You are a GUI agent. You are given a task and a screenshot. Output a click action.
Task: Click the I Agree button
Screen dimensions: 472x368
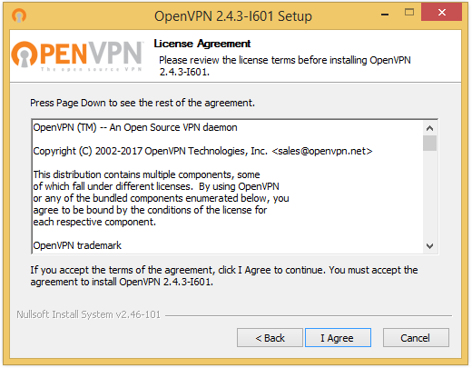point(338,338)
